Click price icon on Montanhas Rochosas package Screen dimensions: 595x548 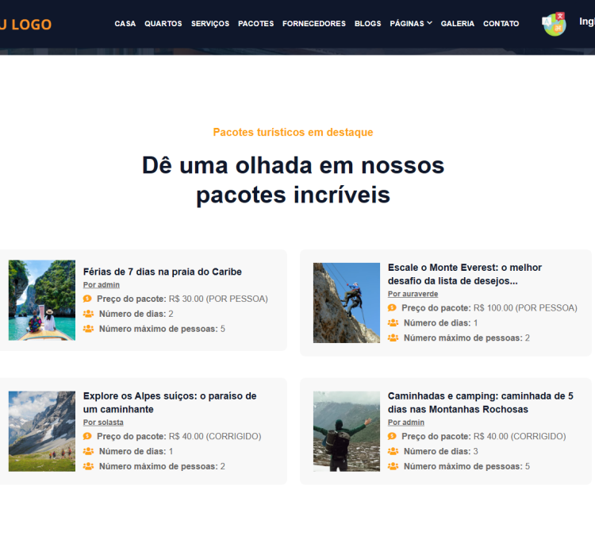pyautogui.click(x=393, y=436)
